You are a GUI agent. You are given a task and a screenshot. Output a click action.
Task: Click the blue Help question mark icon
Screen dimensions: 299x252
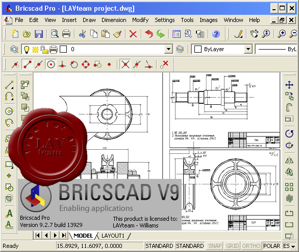coord(216,34)
